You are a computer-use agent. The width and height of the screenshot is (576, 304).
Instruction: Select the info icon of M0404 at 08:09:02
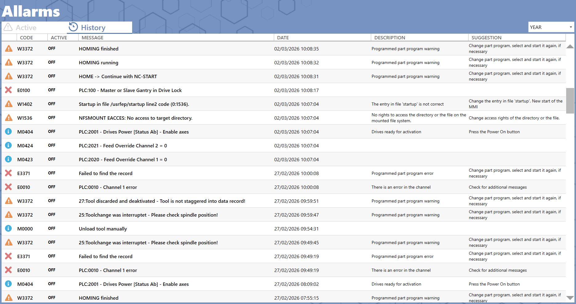coord(9,284)
